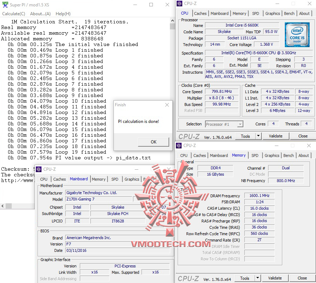Click the Gigabyte Technology manufacturer field
Screen dimensions: 316x283
[118, 193]
